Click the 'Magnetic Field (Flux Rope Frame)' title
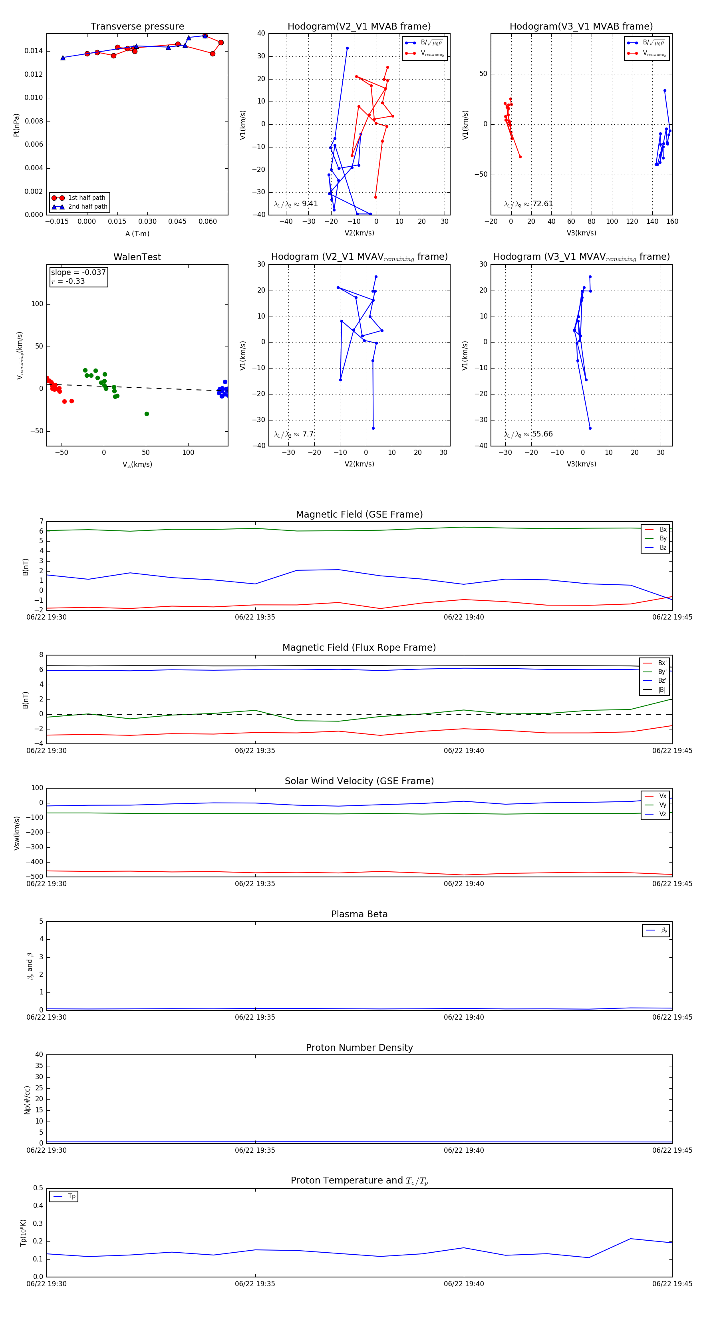Screen dimensions: 719x1319 (x=359, y=648)
